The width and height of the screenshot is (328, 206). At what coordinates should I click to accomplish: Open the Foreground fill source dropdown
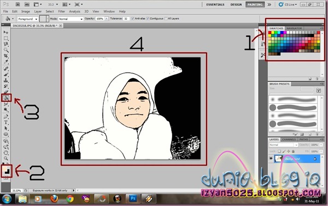[x=28, y=19]
